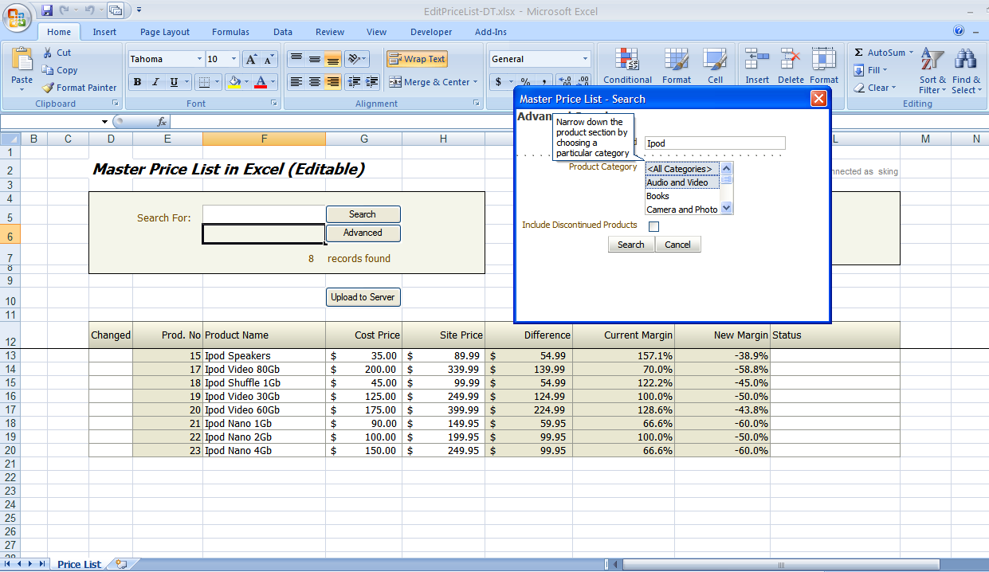The image size is (989, 572).
Task: Click the Cut scissors icon
Action: click(48, 53)
